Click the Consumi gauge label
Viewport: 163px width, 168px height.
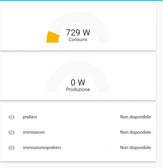78,39
